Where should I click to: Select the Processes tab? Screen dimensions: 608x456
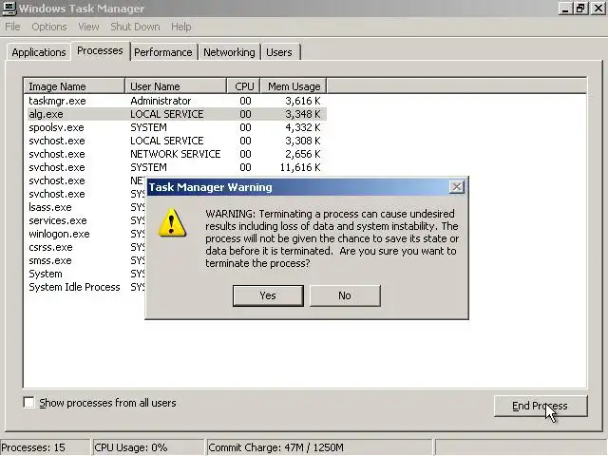point(100,50)
